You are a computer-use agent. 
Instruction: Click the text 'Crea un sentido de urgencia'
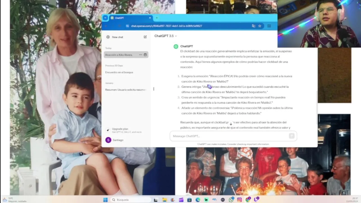pyautogui.click(x=200, y=97)
